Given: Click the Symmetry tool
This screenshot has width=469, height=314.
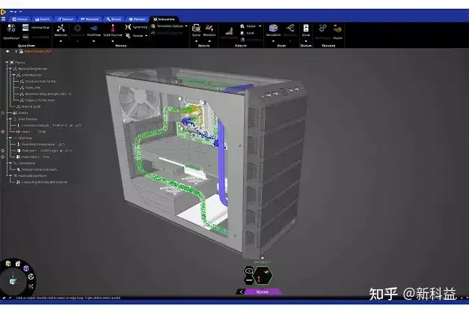Looking at the screenshot, I should click(136, 27).
